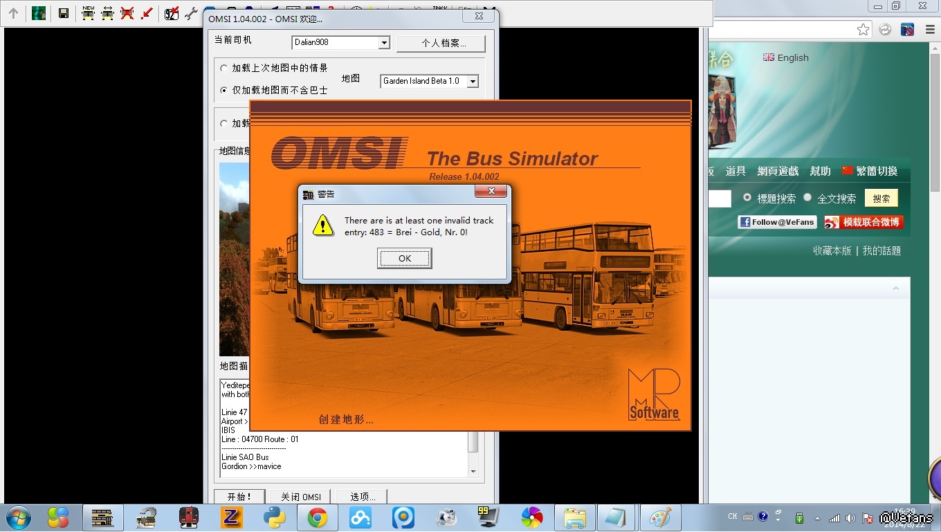Viewport: 941px width, 532px height.
Task: Click the taskbar clock
Action: point(904,518)
